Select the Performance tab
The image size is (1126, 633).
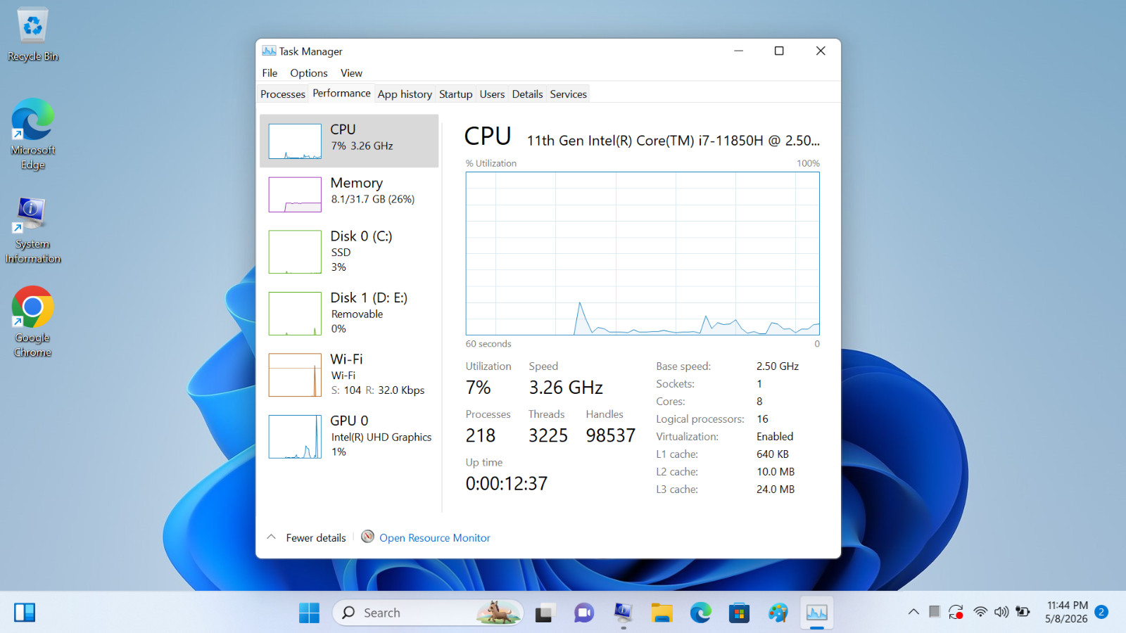(x=341, y=93)
